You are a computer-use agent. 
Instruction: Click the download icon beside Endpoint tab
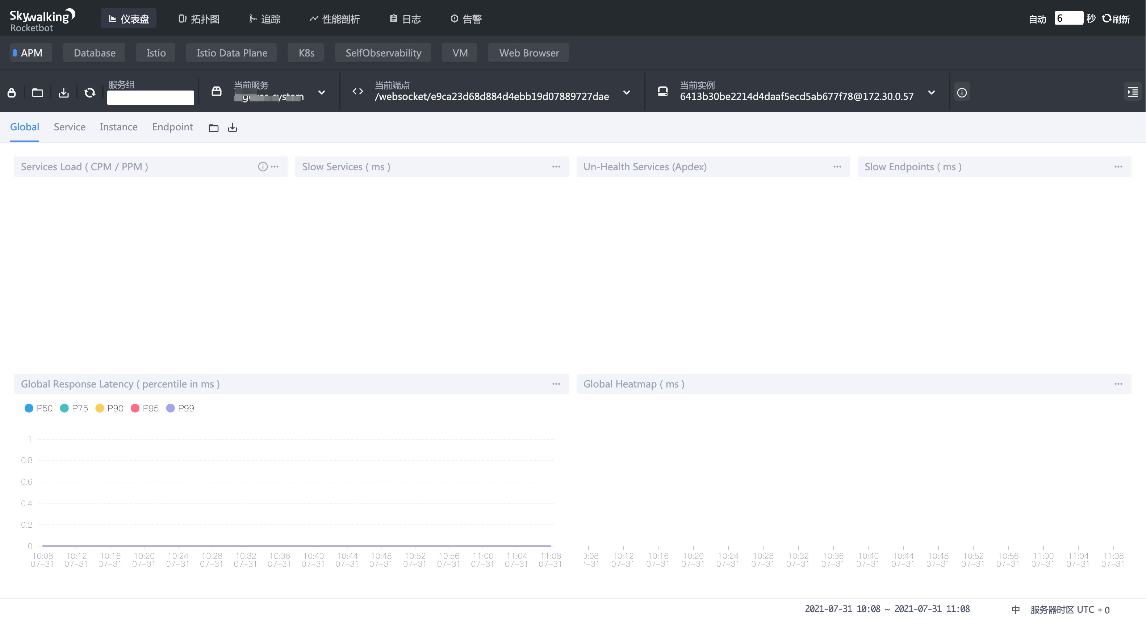232,128
